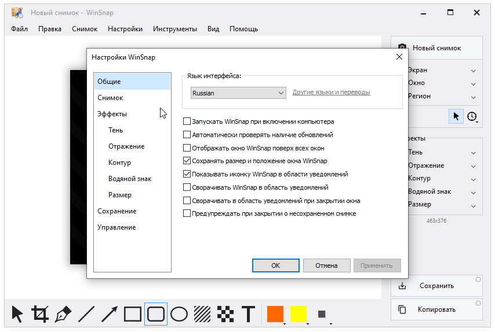Open the gray line width selector
495x332 pixels.
click(322, 314)
